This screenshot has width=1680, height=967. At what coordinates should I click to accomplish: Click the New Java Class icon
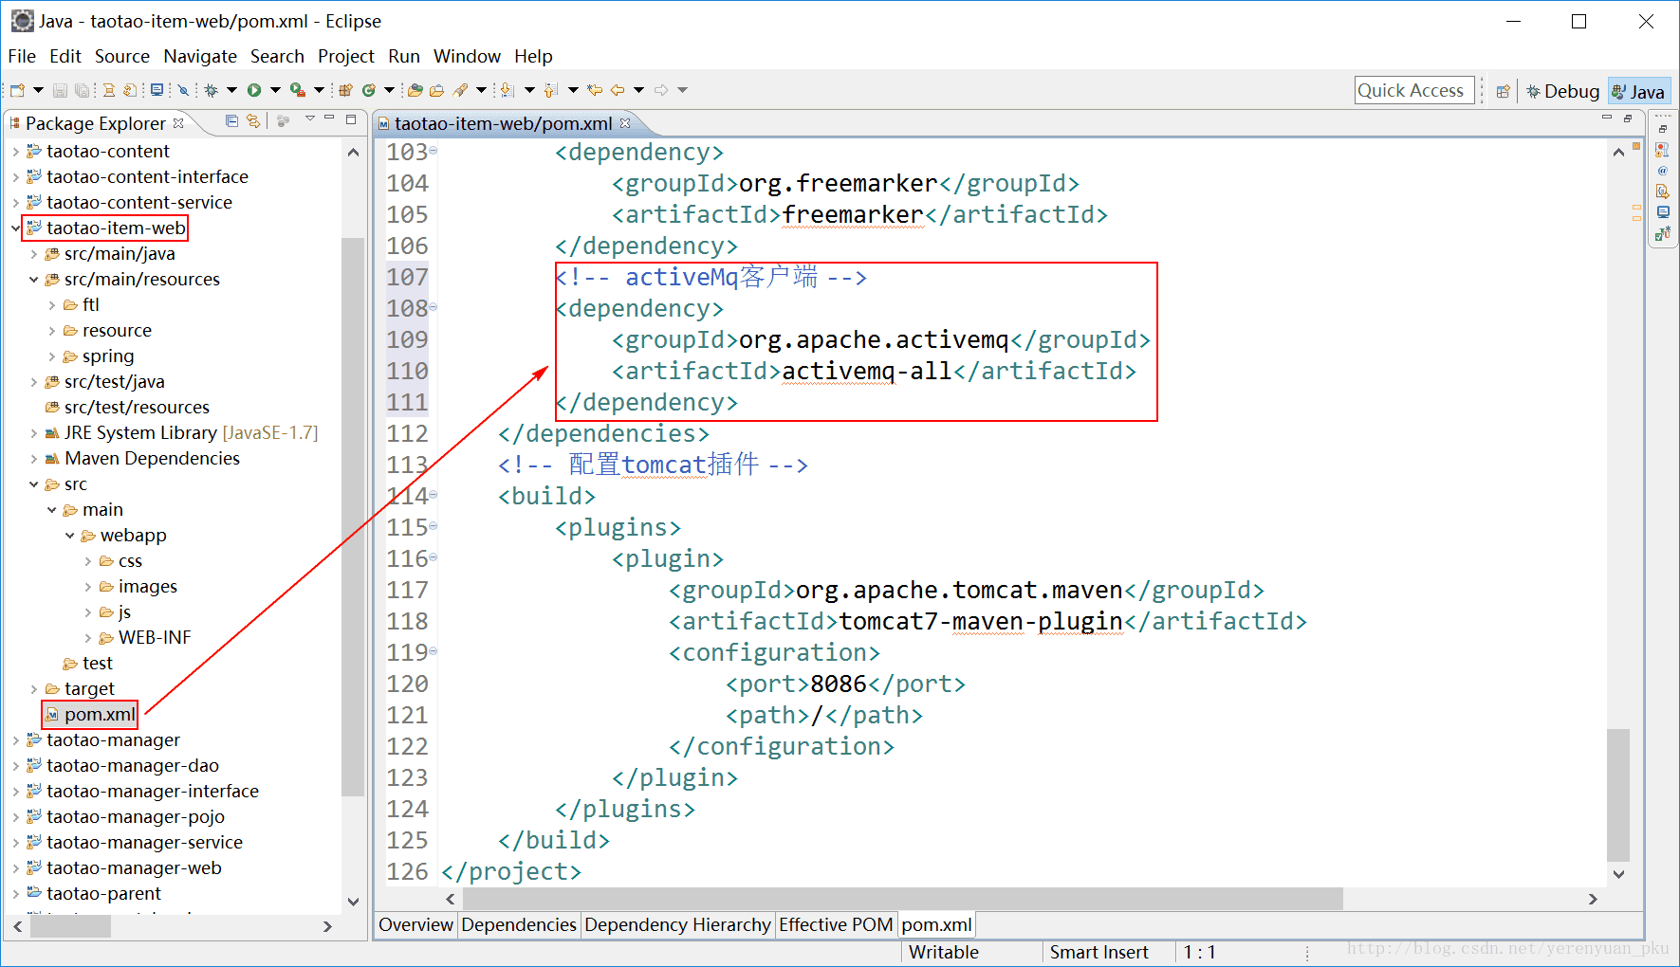click(x=369, y=90)
